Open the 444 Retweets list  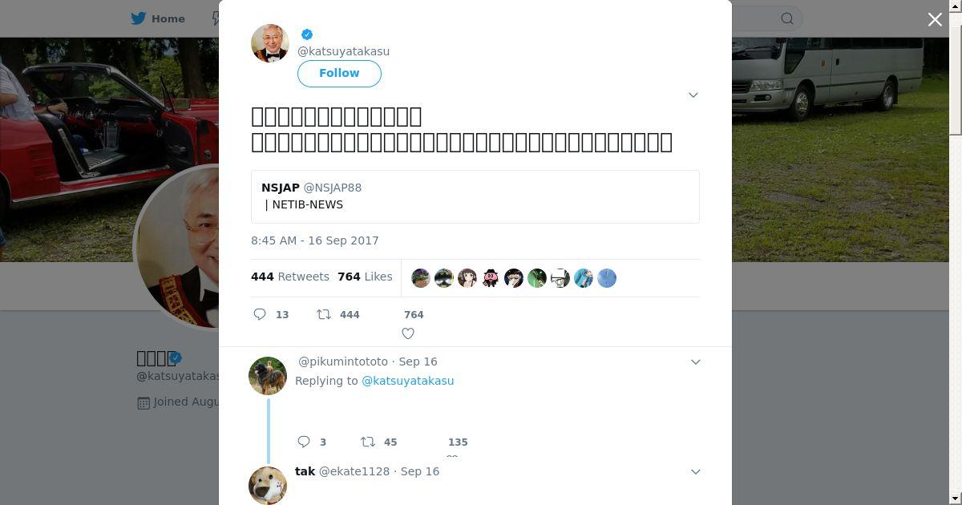click(290, 277)
